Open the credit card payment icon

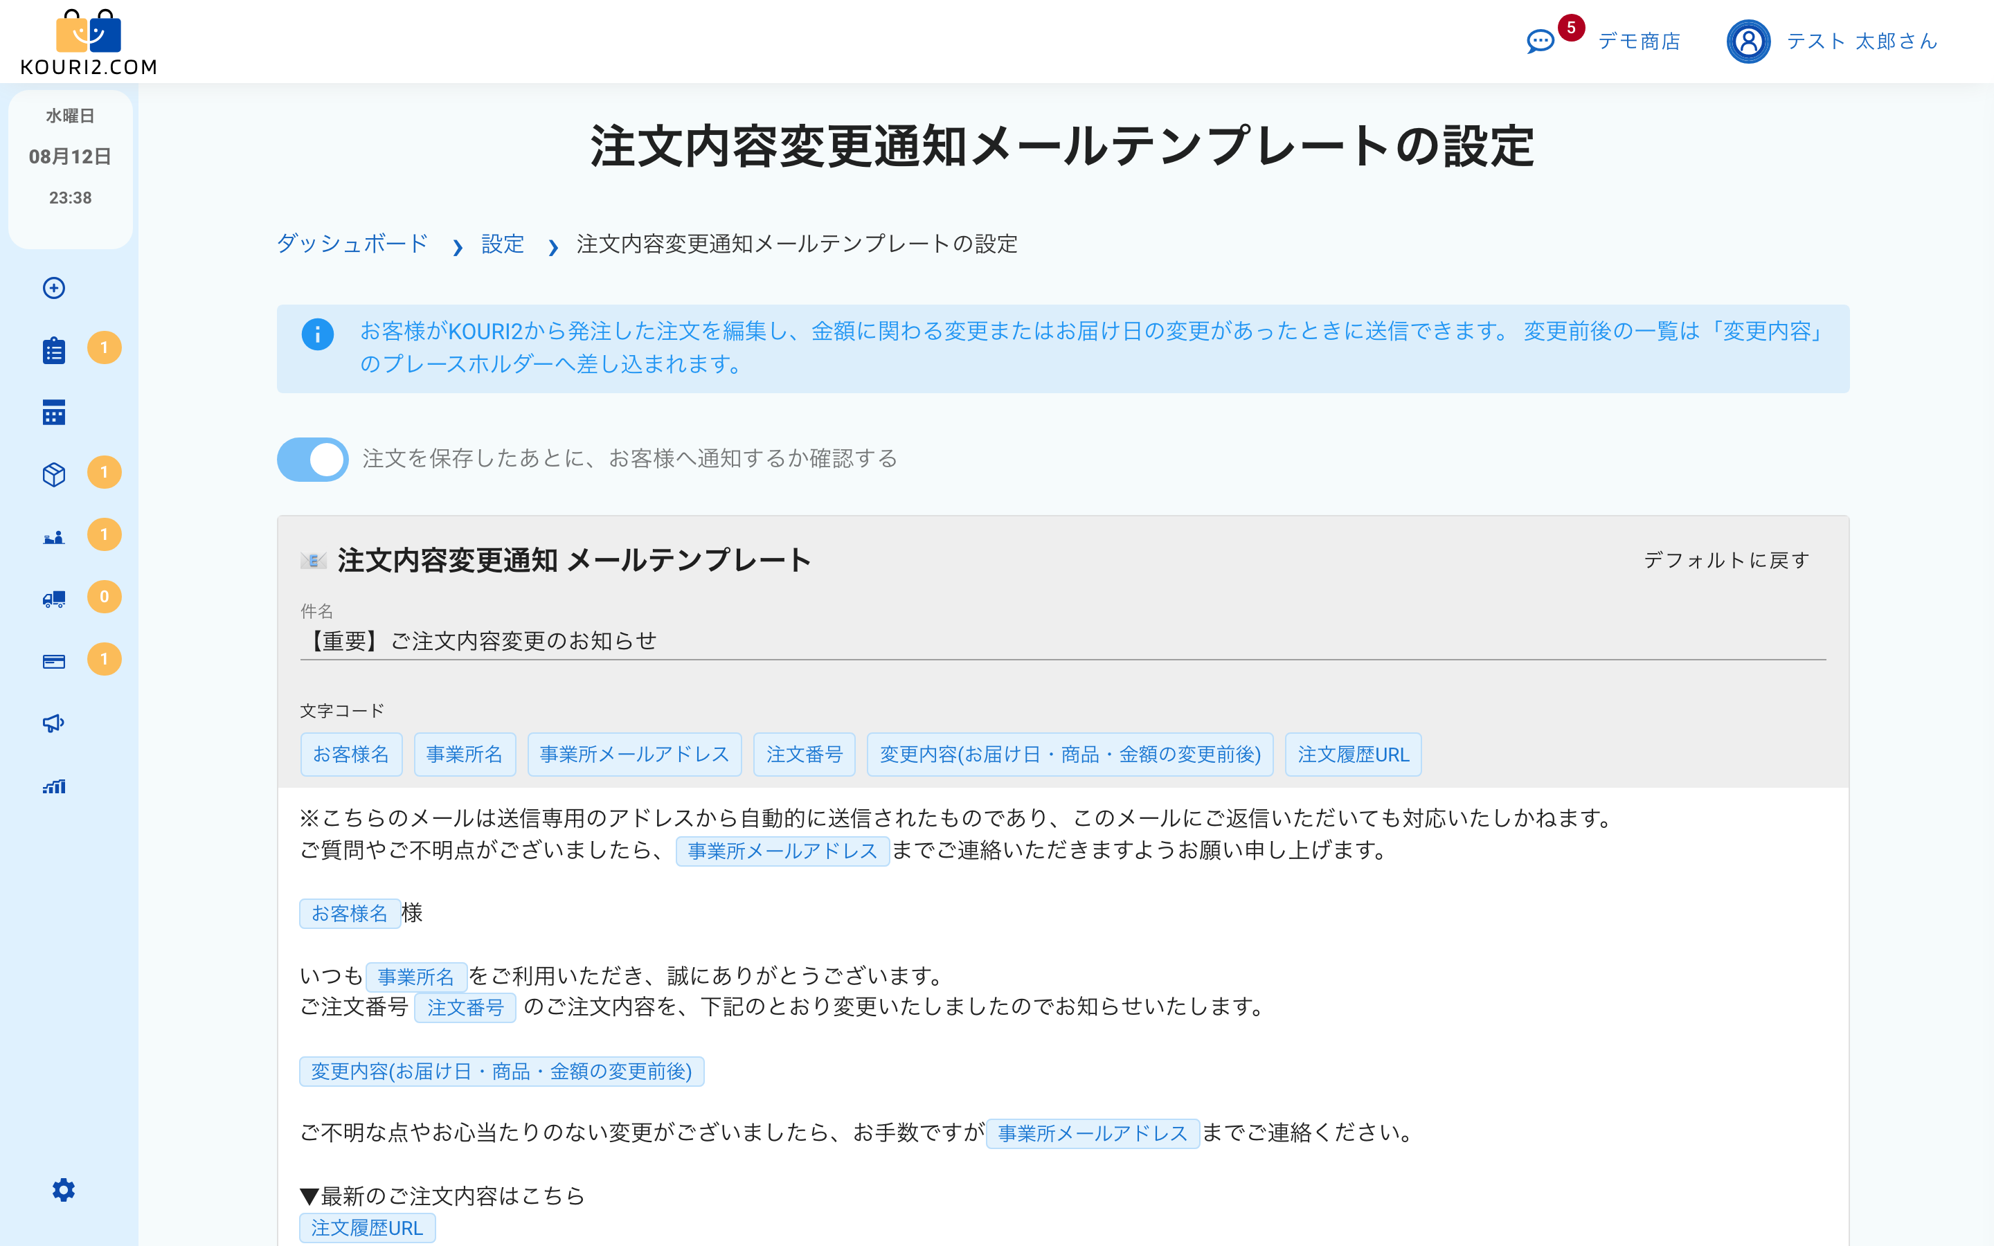tap(55, 661)
